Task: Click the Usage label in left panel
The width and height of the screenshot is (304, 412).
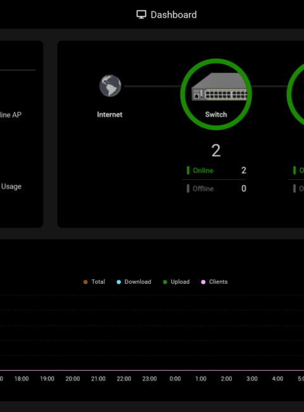Action: (11, 186)
